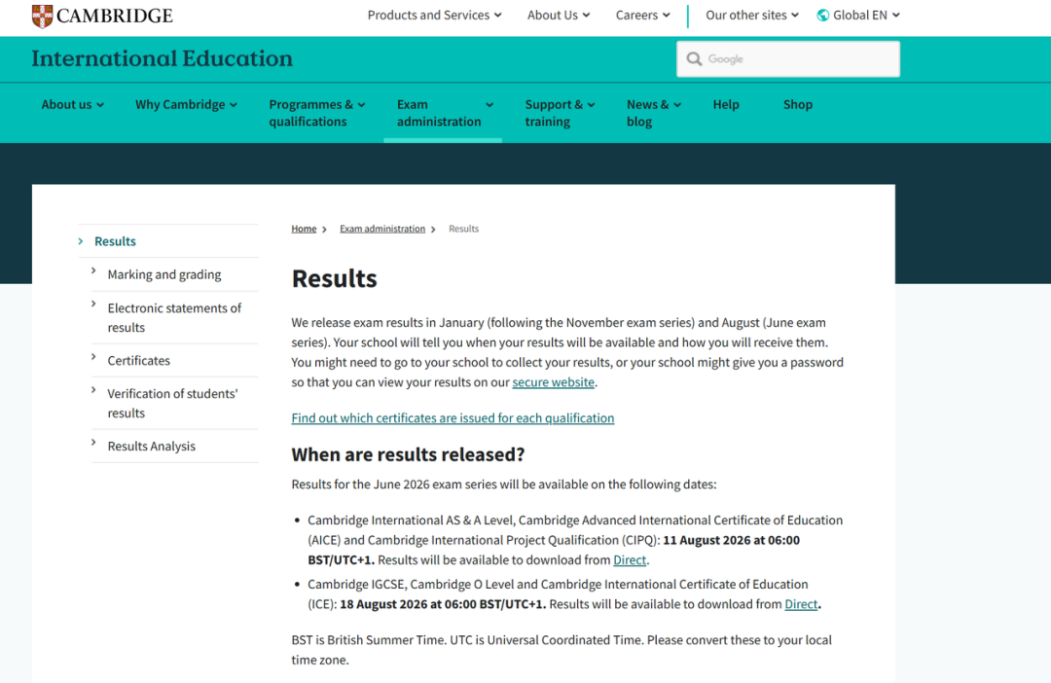
Task: Open Direct link in AS & A Level bullet
Action: point(630,560)
